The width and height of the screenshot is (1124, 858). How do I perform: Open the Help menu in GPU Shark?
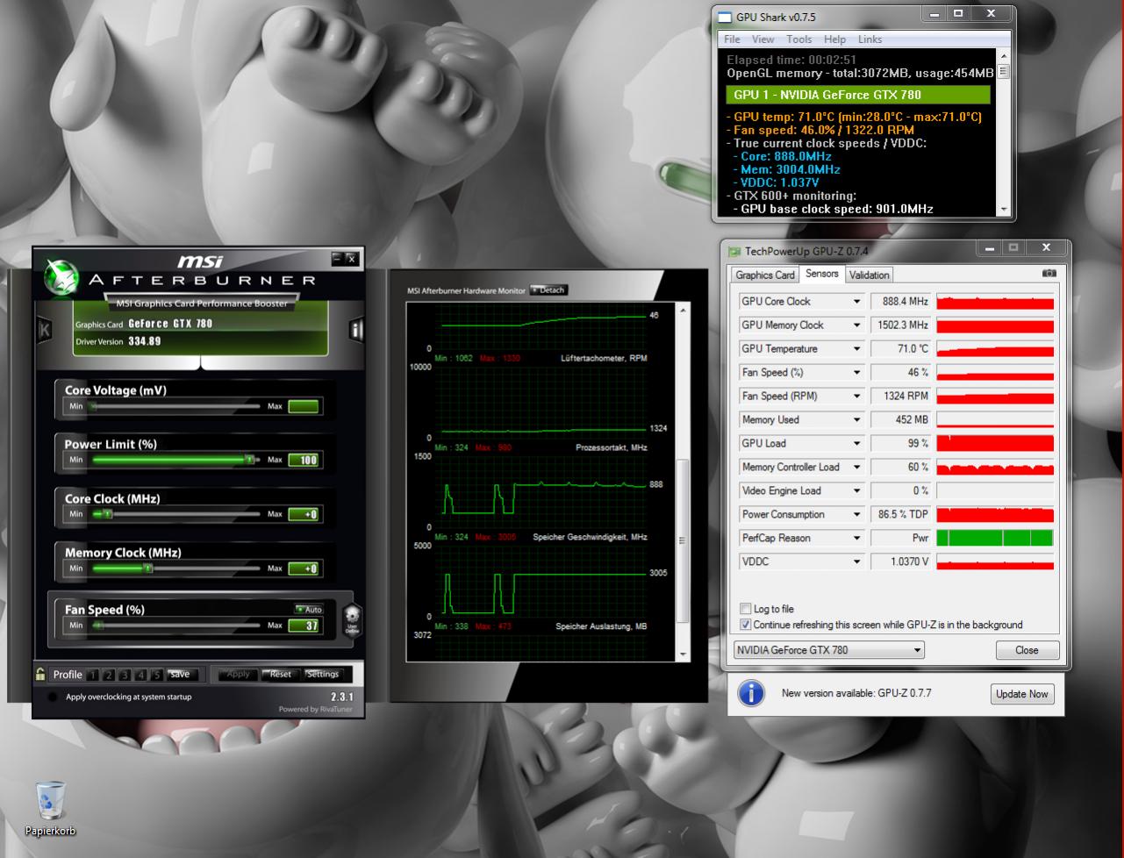(x=835, y=39)
